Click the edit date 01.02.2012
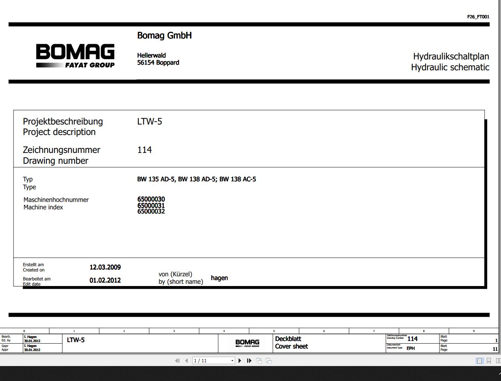 point(105,280)
